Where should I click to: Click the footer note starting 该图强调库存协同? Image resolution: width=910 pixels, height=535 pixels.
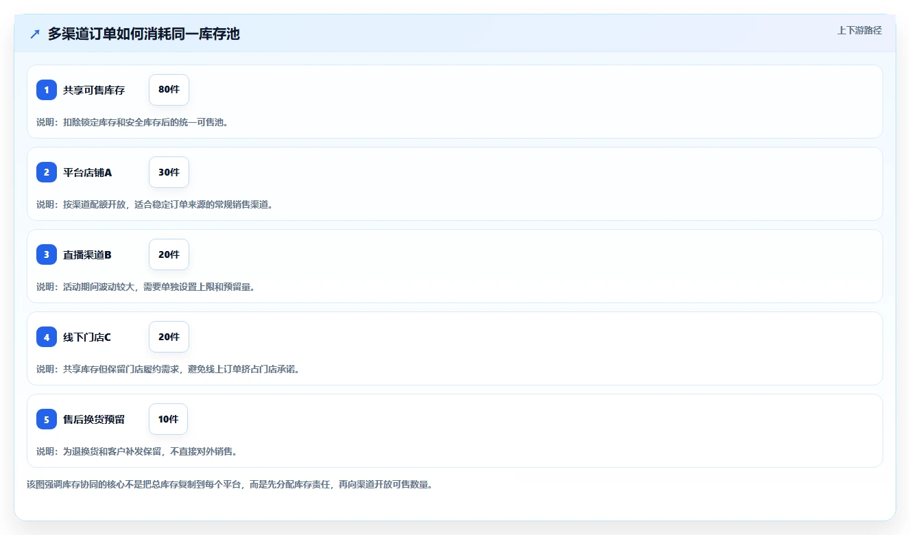(x=230, y=484)
